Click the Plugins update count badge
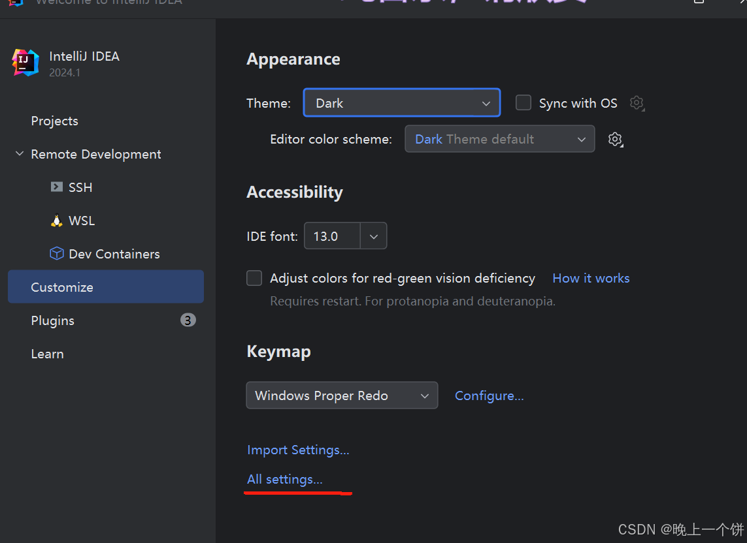This screenshot has width=747, height=543. 188,320
